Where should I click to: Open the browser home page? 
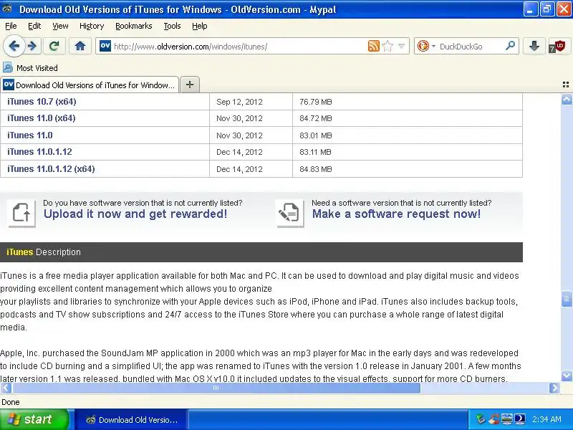point(80,46)
